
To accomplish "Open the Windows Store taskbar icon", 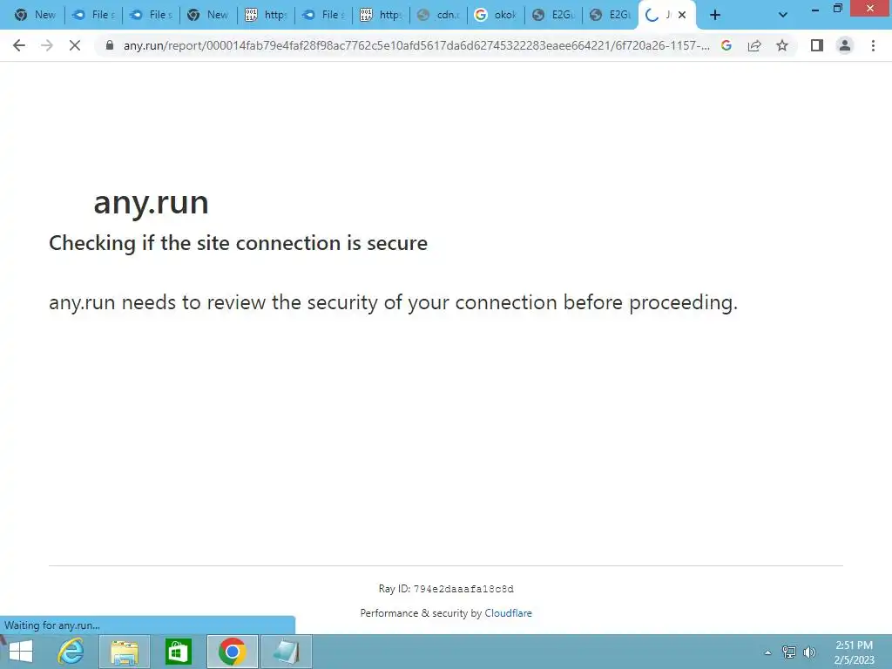I will tap(178, 652).
